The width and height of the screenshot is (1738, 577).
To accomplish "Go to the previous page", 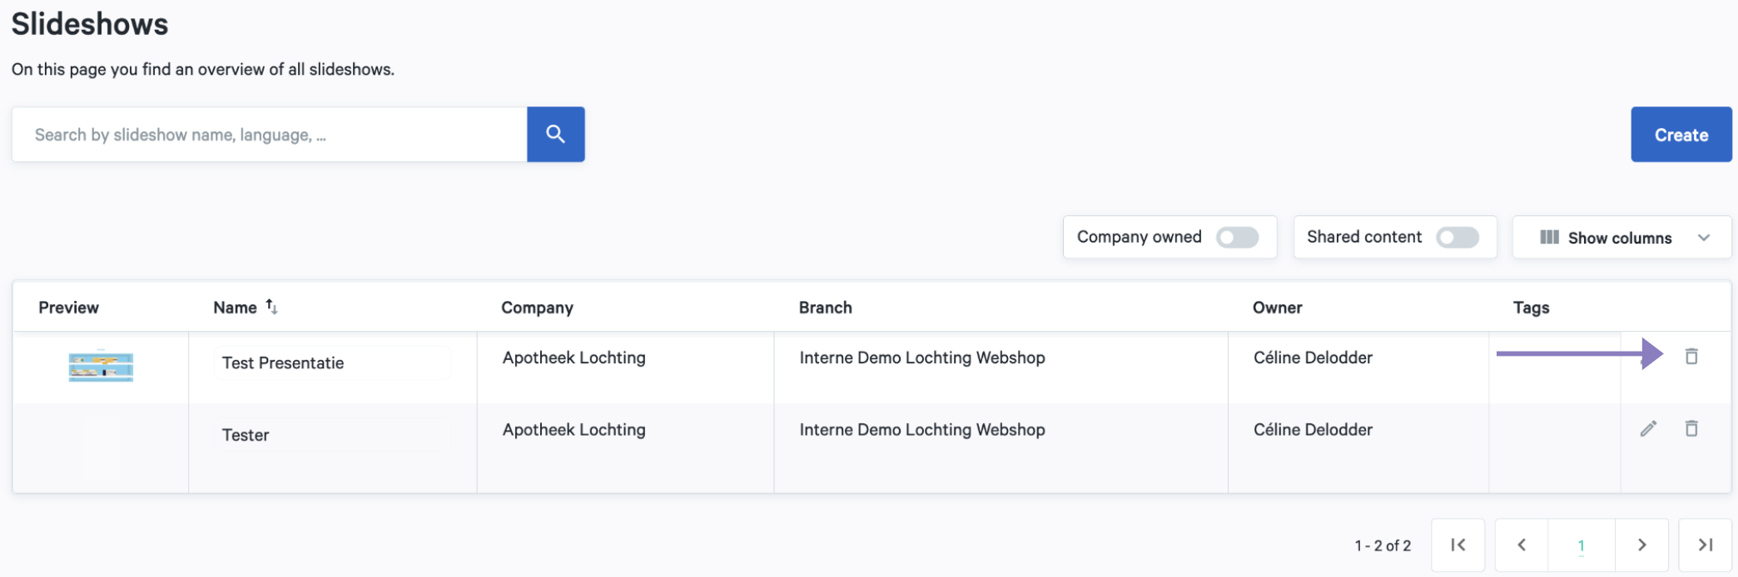I will pos(1522,545).
